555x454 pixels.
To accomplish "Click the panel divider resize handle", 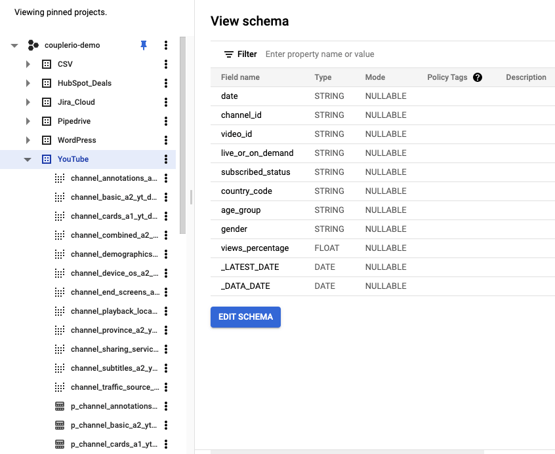I will click(x=191, y=197).
